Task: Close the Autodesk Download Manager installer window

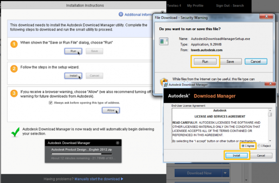Action: tap(270, 84)
